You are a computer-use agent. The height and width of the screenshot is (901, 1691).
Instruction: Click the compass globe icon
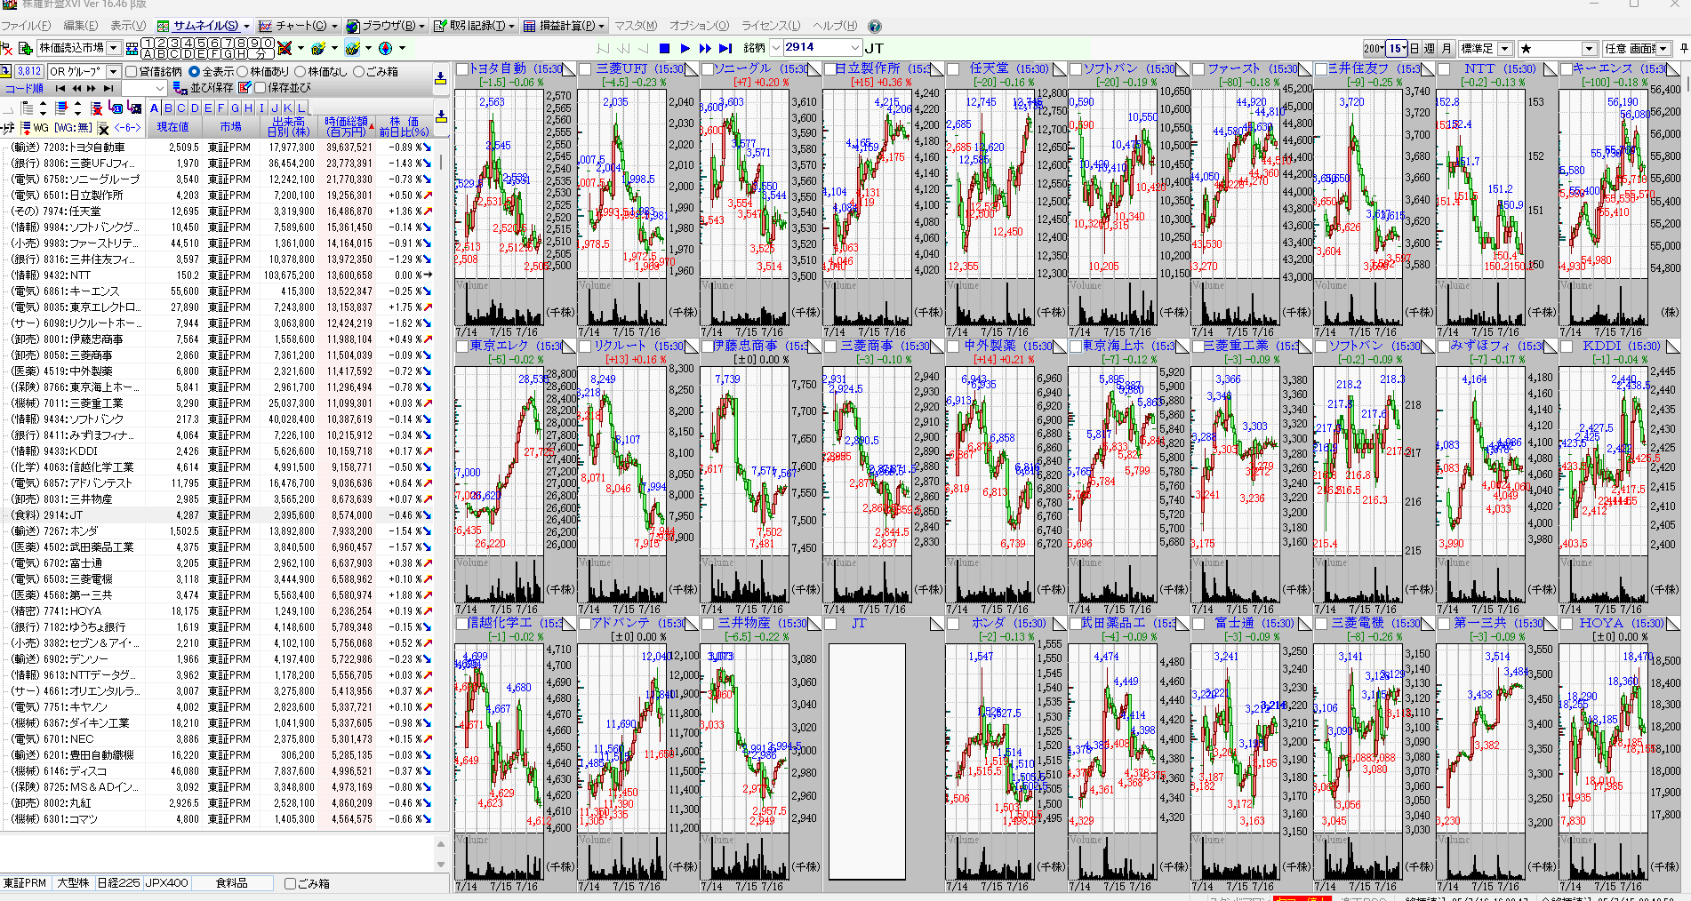click(385, 48)
